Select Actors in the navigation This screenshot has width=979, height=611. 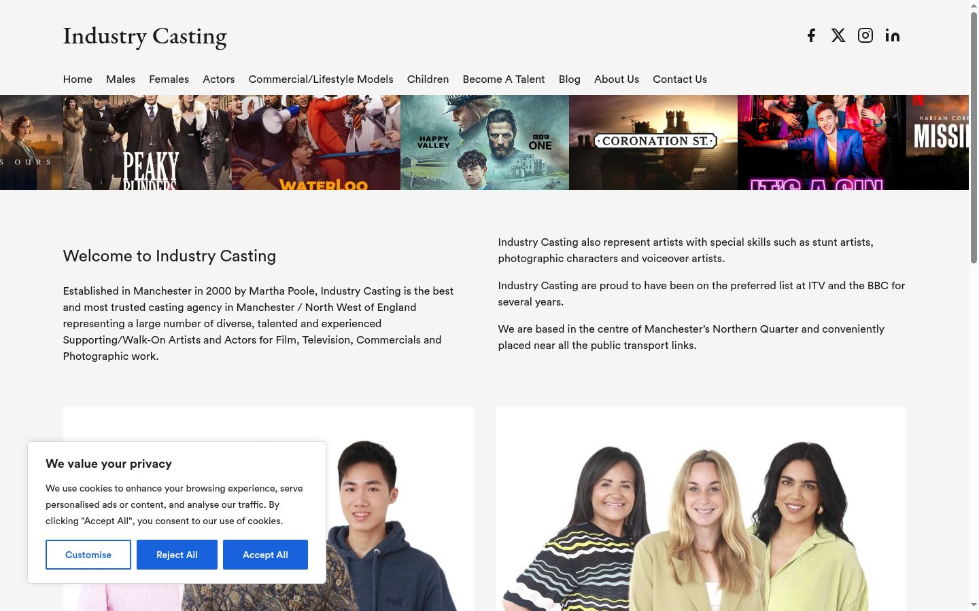[x=219, y=79]
